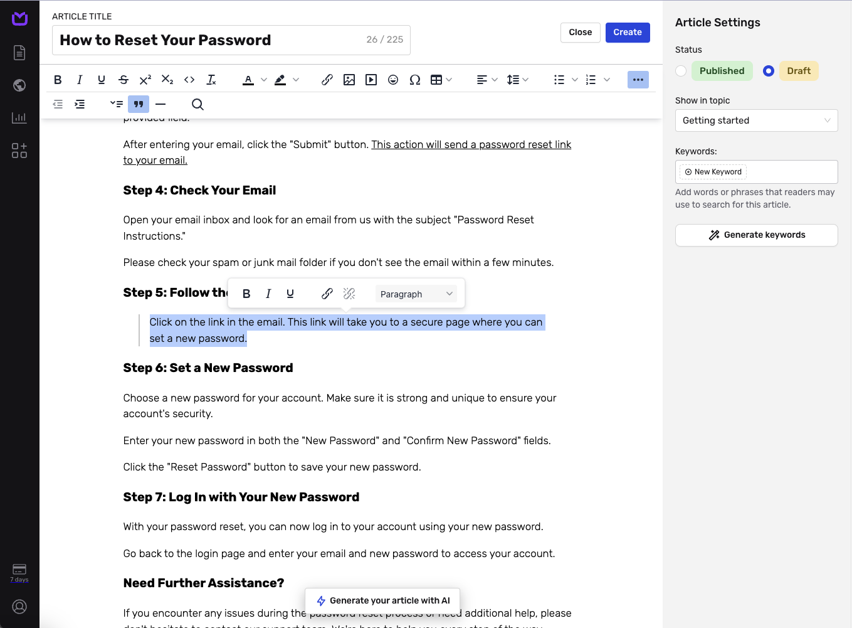
Task: Underline text using main toolbar icon
Action: click(x=102, y=80)
